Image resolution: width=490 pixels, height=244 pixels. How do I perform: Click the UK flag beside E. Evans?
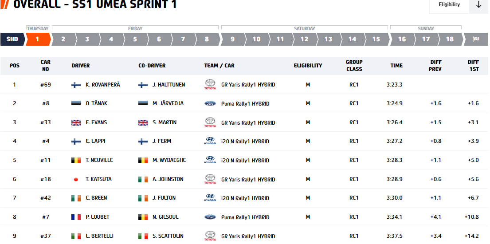point(76,122)
